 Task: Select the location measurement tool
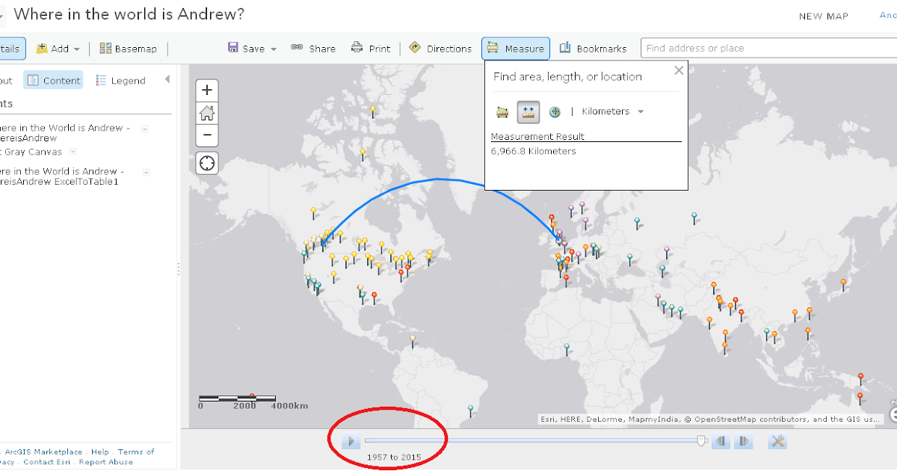555,111
